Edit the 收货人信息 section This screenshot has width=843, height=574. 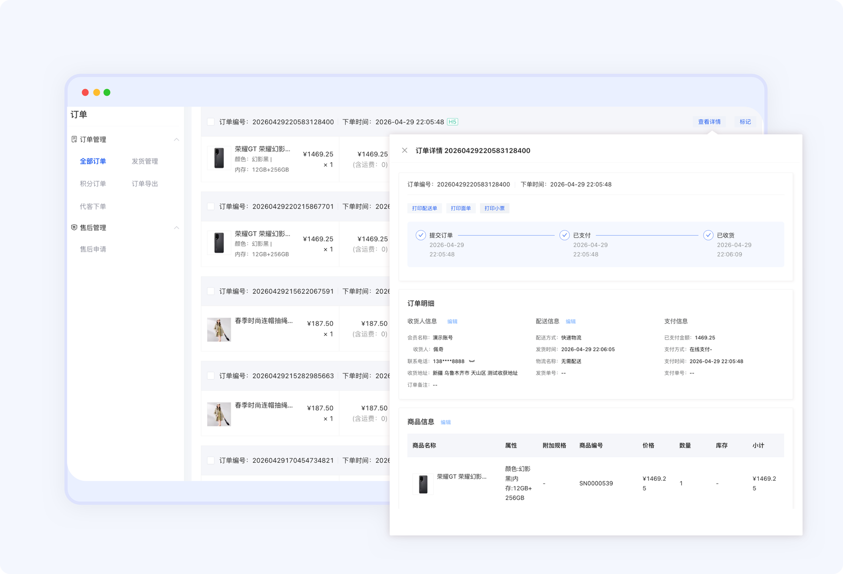coord(453,322)
